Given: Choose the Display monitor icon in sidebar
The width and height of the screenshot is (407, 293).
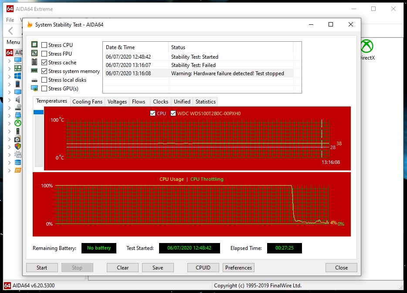Looking at the screenshot, I should click(x=18, y=92).
